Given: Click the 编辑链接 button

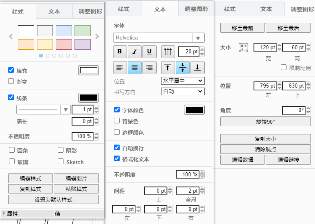Looking at the screenshot, I should pos(288,160).
